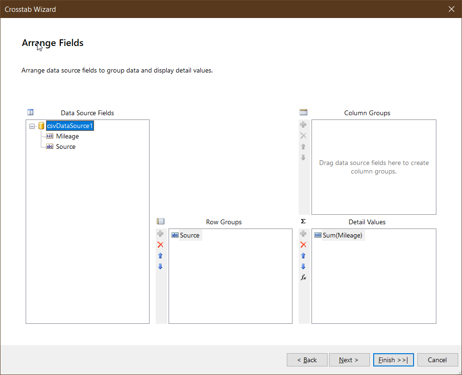Select the csvDataSource1 data source node
The height and width of the screenshot is (375, 462).
tap(70, 126)
